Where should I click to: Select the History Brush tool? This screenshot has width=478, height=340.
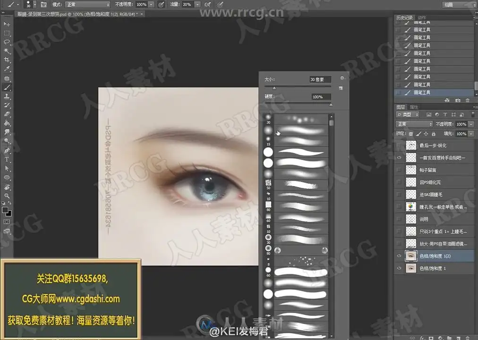tap(7, 105)
